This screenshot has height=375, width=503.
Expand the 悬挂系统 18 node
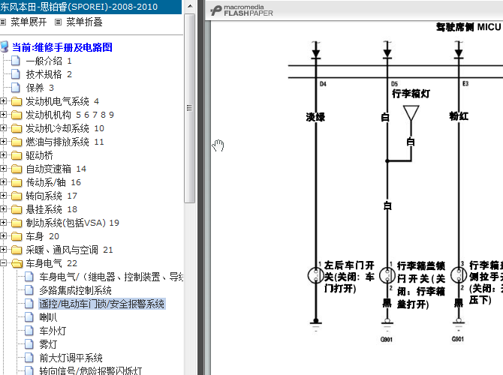[3, 208]
